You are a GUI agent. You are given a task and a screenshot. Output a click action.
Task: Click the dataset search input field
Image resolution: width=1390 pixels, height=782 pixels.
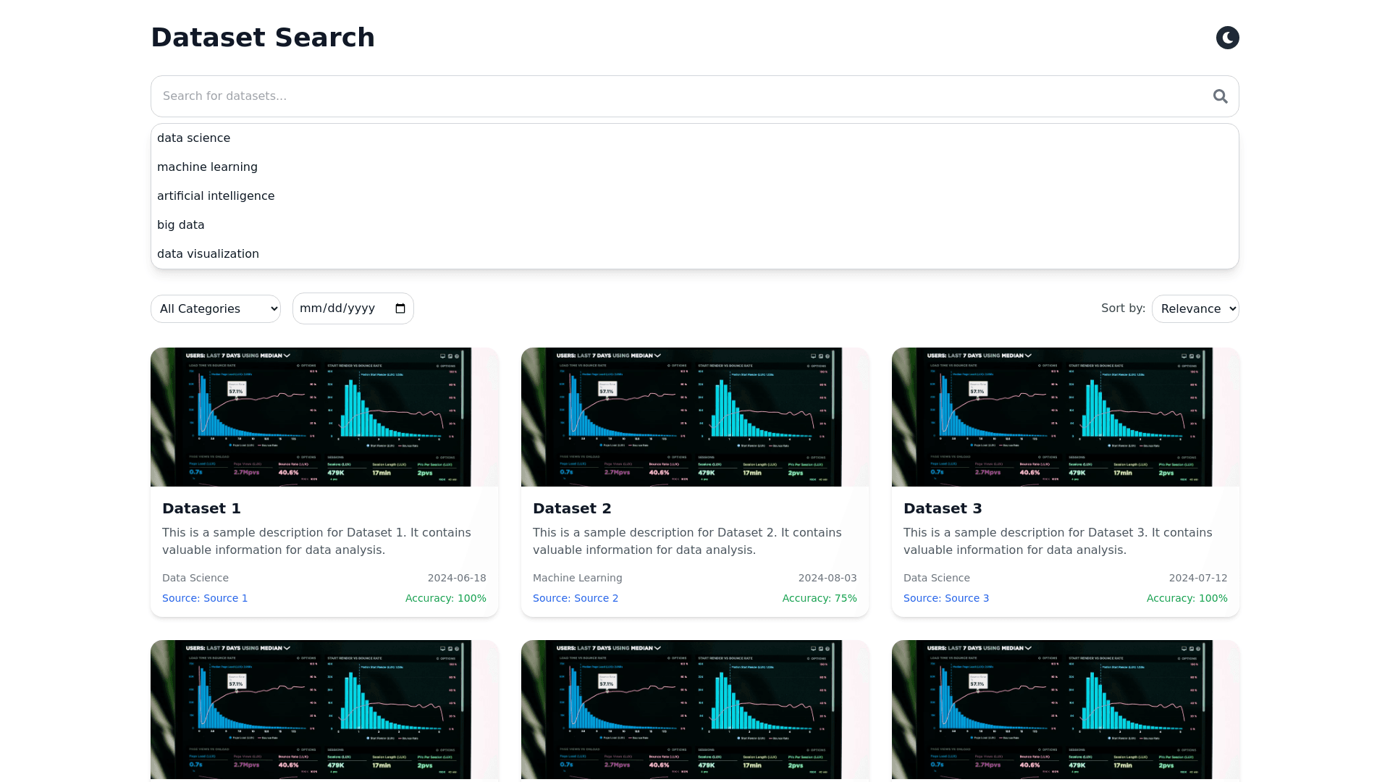click(681, 96)
